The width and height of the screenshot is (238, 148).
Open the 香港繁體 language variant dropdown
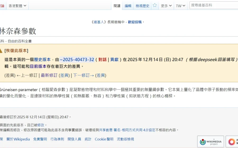[17, 6]
